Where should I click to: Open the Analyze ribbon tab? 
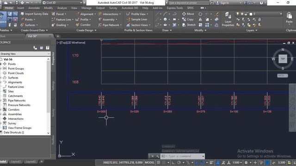pyautogui.click(x=62, y=8)
